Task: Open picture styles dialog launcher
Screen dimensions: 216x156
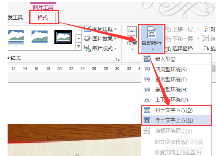Action: 118,60
